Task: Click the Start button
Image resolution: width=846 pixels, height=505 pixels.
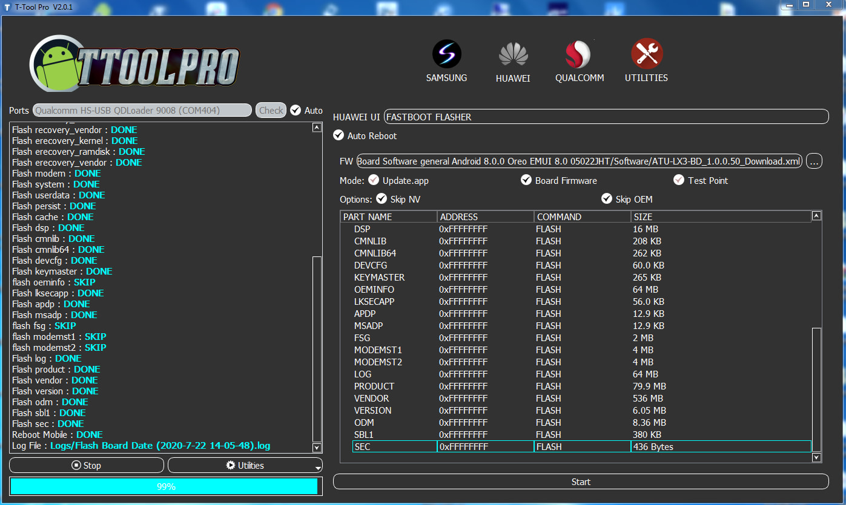Action: tap(581, 481)
